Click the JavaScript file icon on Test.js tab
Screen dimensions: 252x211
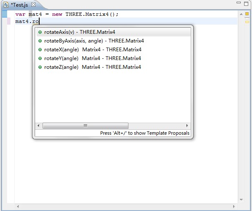(x=6, y=5)
